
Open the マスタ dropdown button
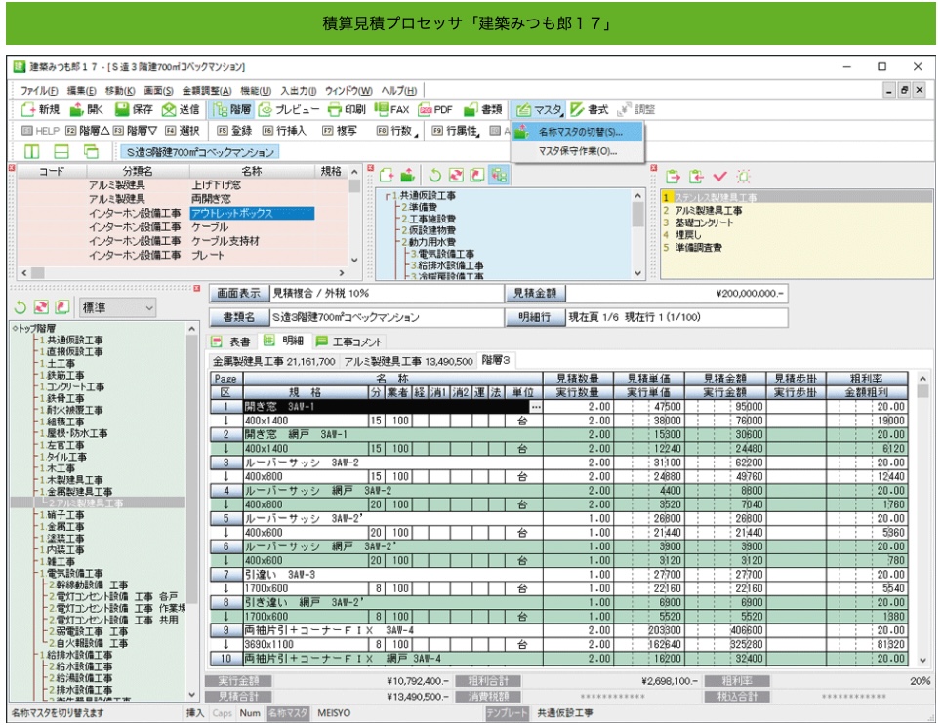click(540, 109)
